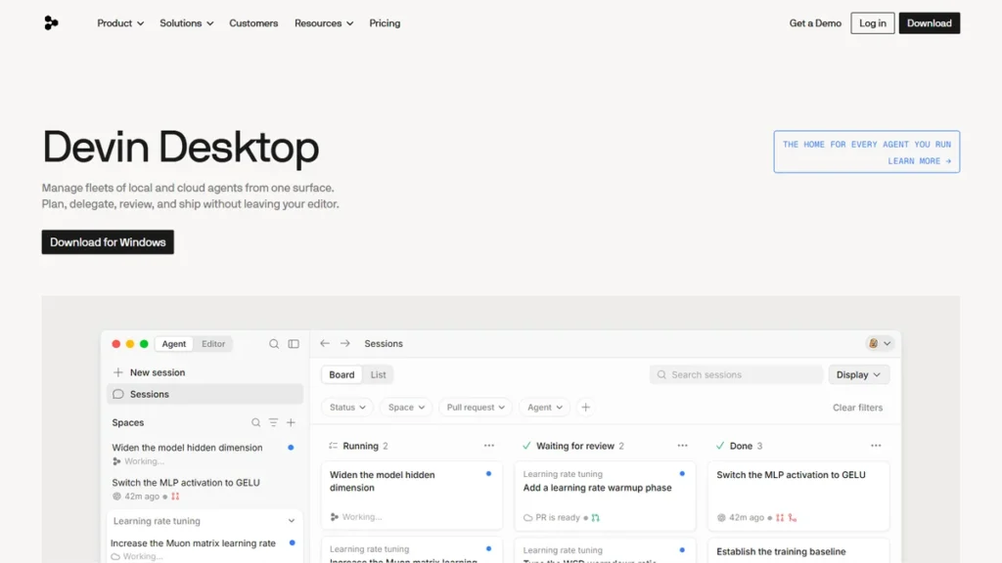
Task: Switch to the List view
Action: [x=379, y=374]
